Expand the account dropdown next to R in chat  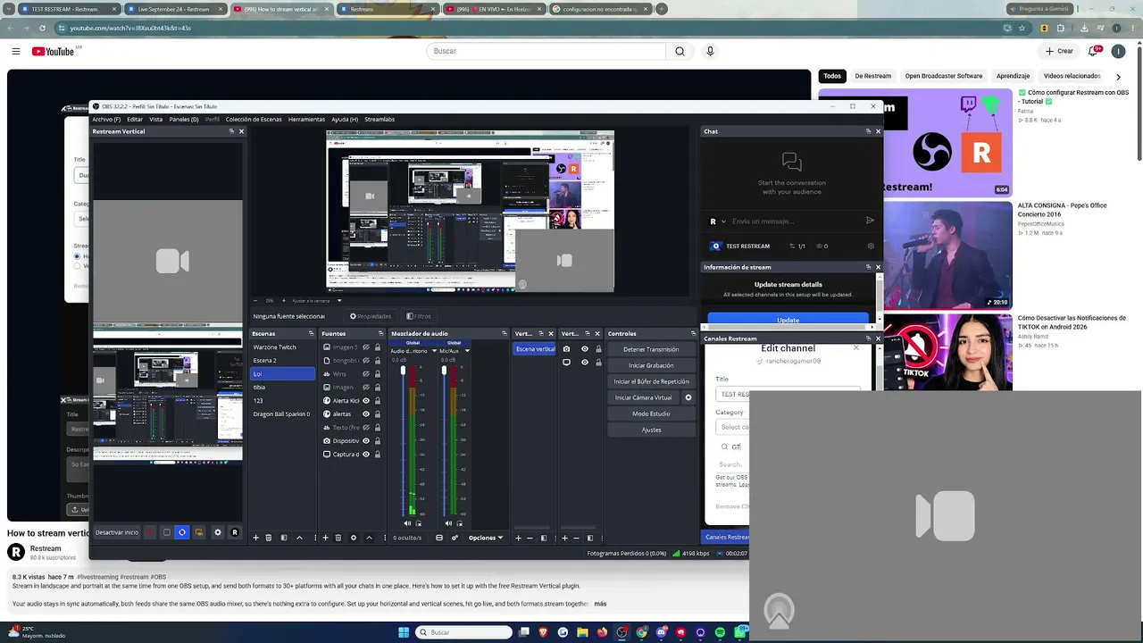click(723, 221)
